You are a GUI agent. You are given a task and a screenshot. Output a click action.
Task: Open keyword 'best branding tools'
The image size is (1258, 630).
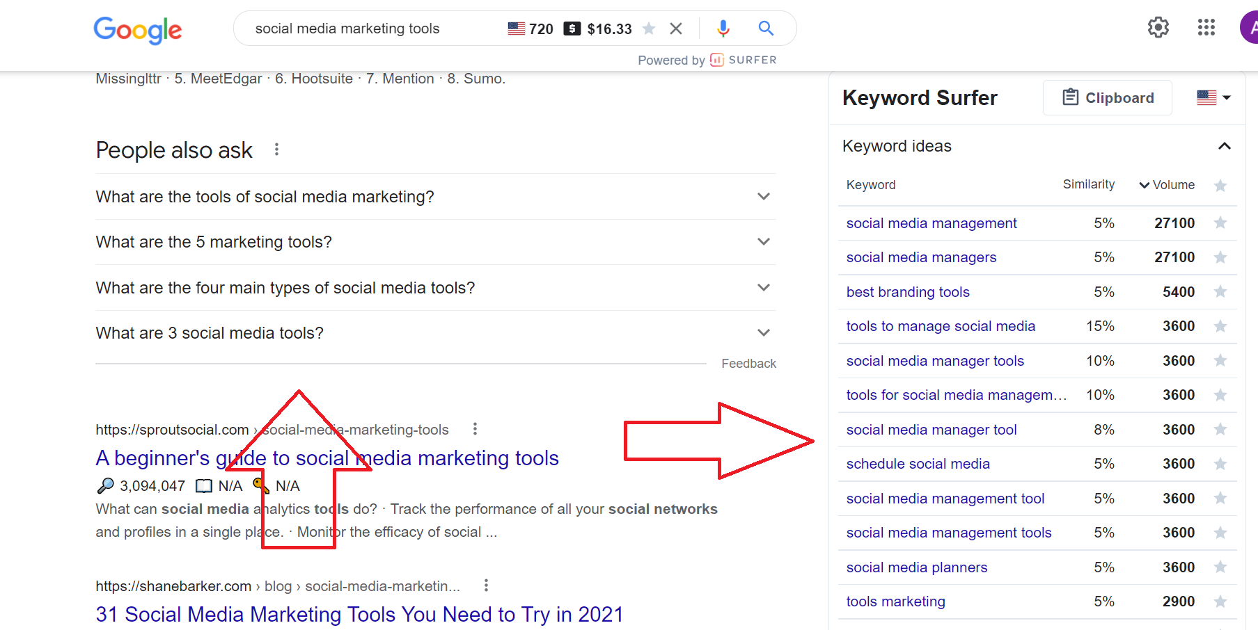coord(908,292)
